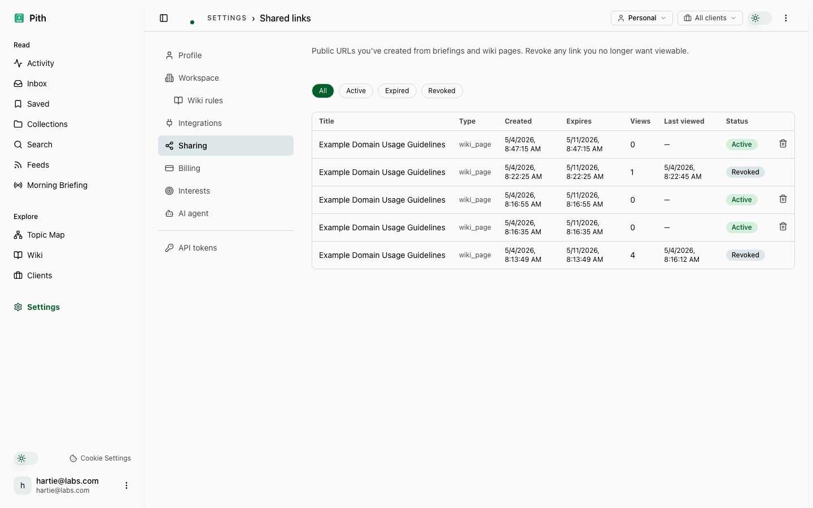Filter links by Expired

click(x=397, y=91)
